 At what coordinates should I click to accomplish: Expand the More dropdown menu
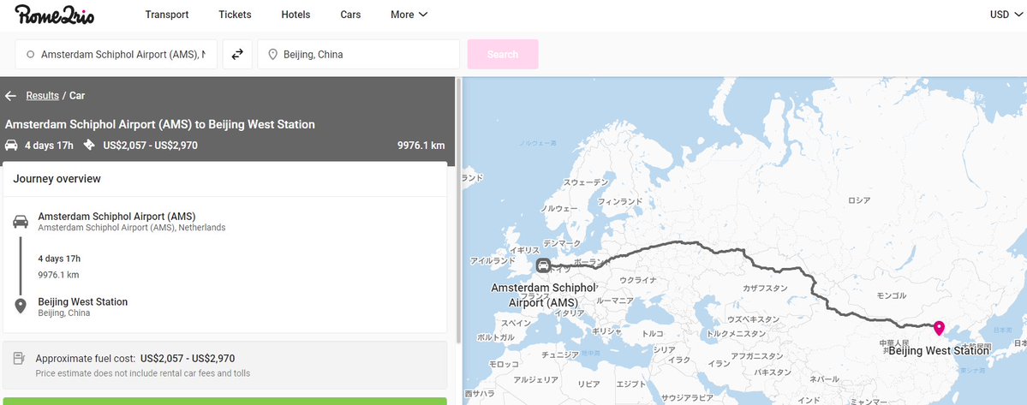tap(409, 15)
